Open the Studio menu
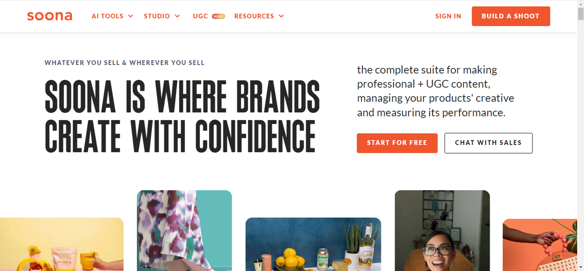 point(157,16)
